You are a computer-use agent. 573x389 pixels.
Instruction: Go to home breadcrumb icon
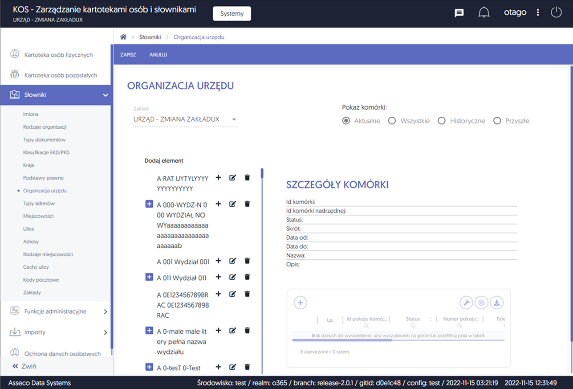(x=123, y=37)
